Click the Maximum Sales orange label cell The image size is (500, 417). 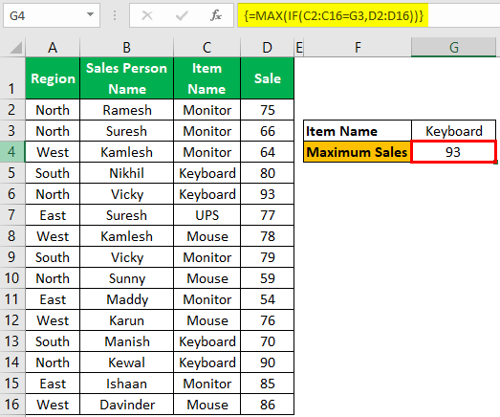click(358, 152)
